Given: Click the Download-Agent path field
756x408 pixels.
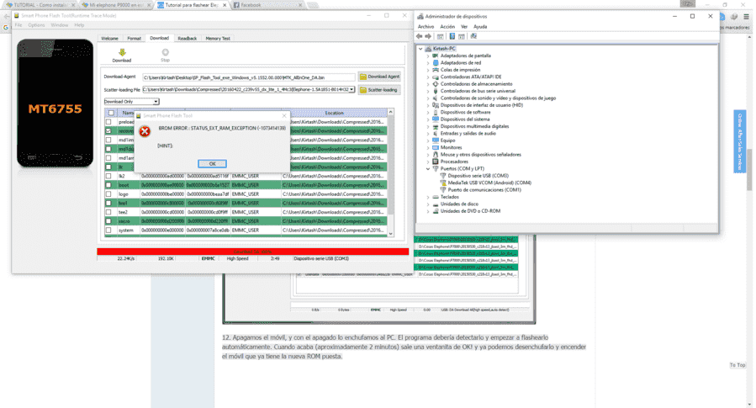Looking at the screenshot, I should [x=249, y=77].
